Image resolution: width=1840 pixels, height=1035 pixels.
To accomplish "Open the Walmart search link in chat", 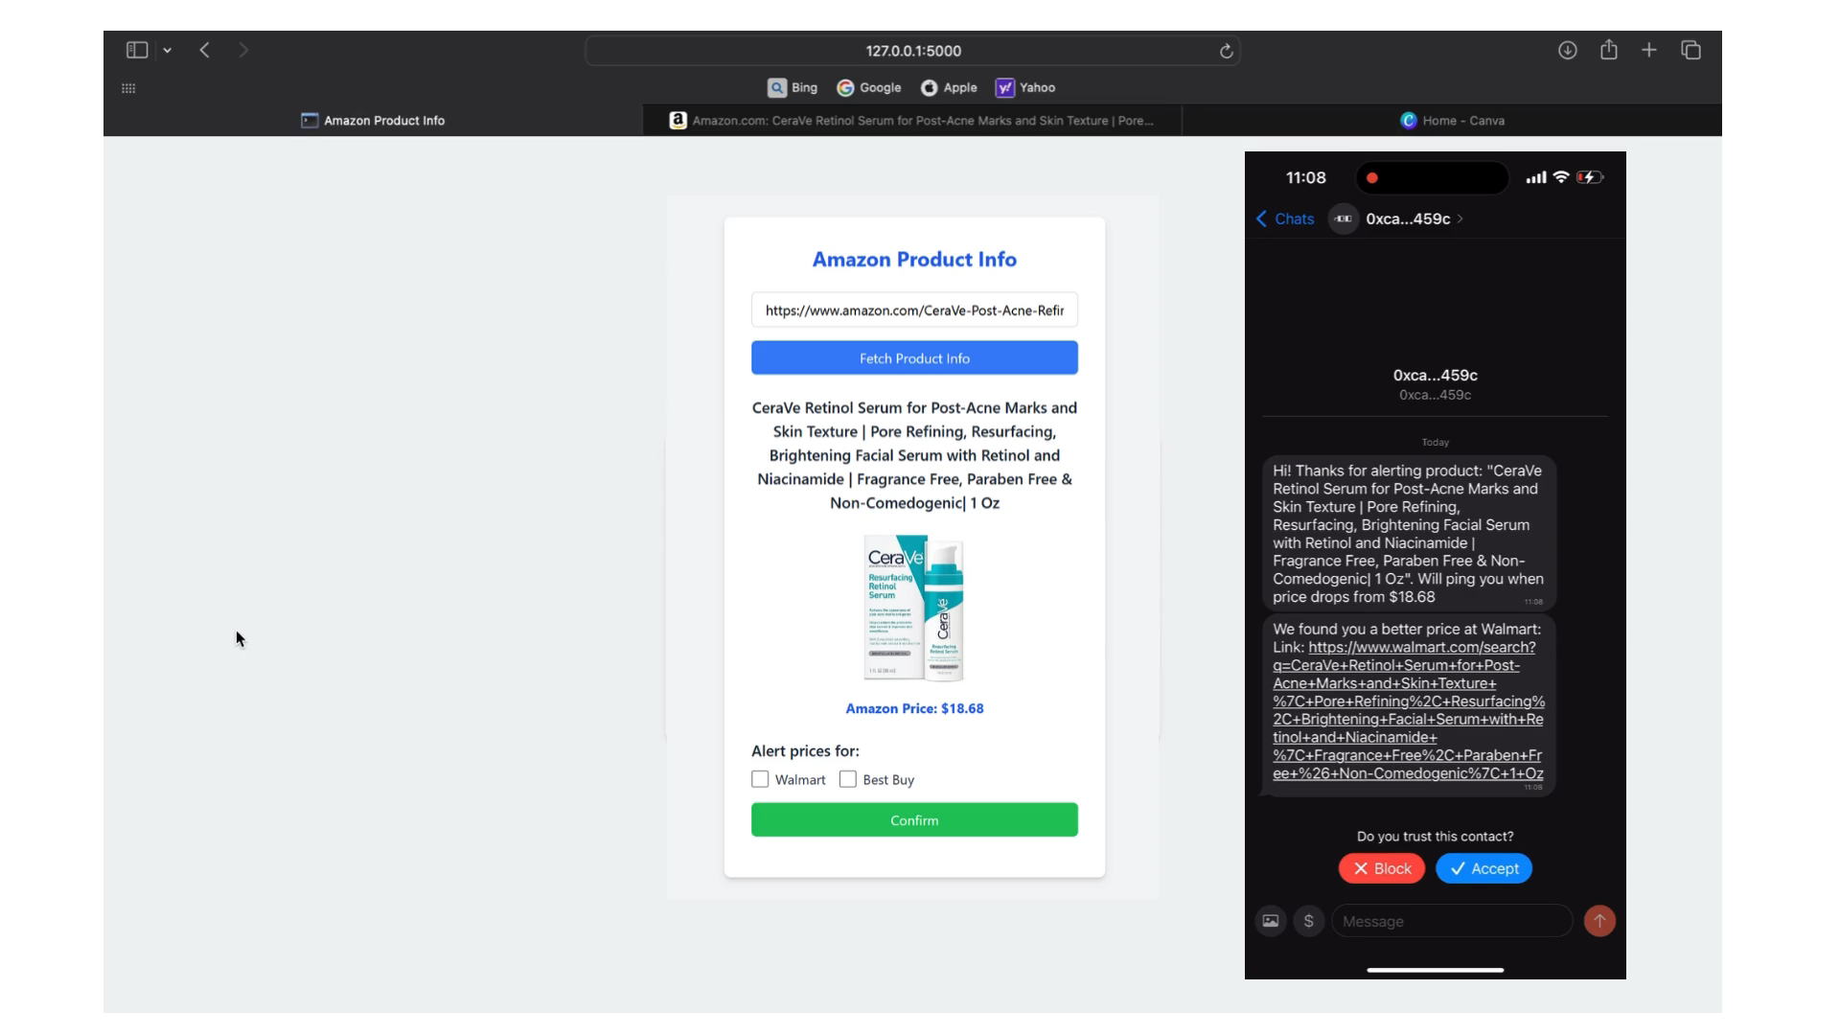I will (1408, 710).
